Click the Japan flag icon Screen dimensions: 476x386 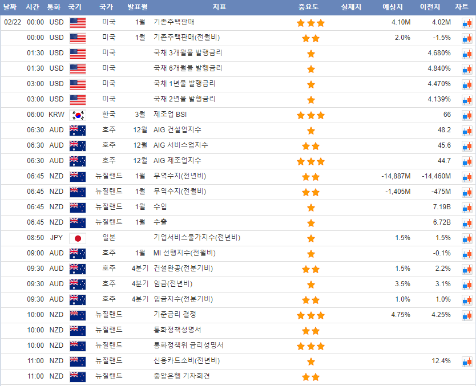[77, 238]
